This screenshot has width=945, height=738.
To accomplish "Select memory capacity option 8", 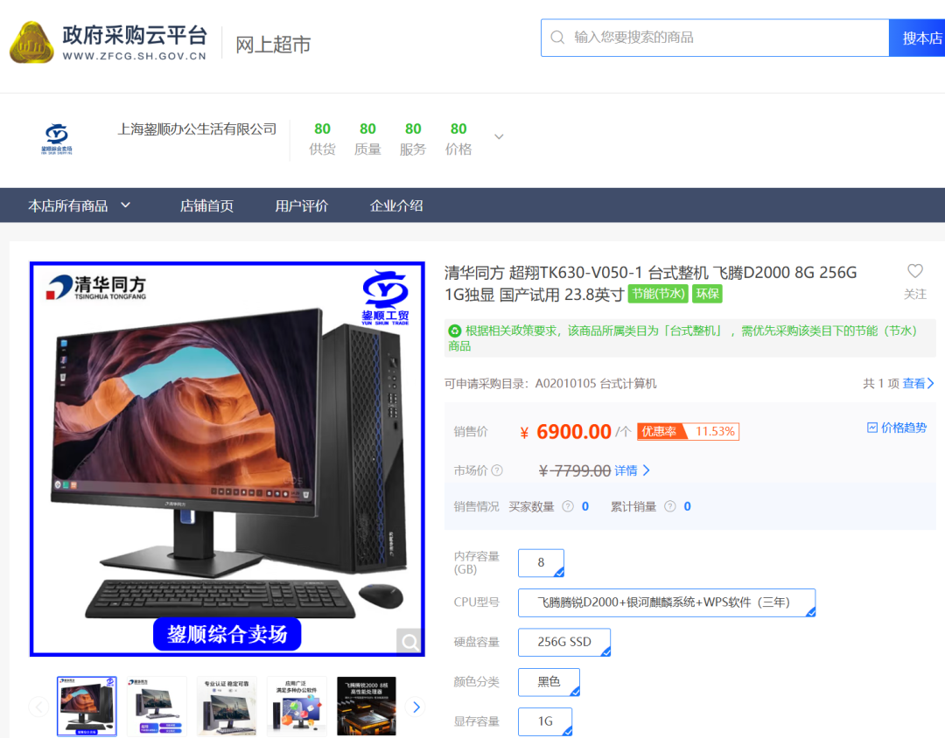I will point(542,563).
